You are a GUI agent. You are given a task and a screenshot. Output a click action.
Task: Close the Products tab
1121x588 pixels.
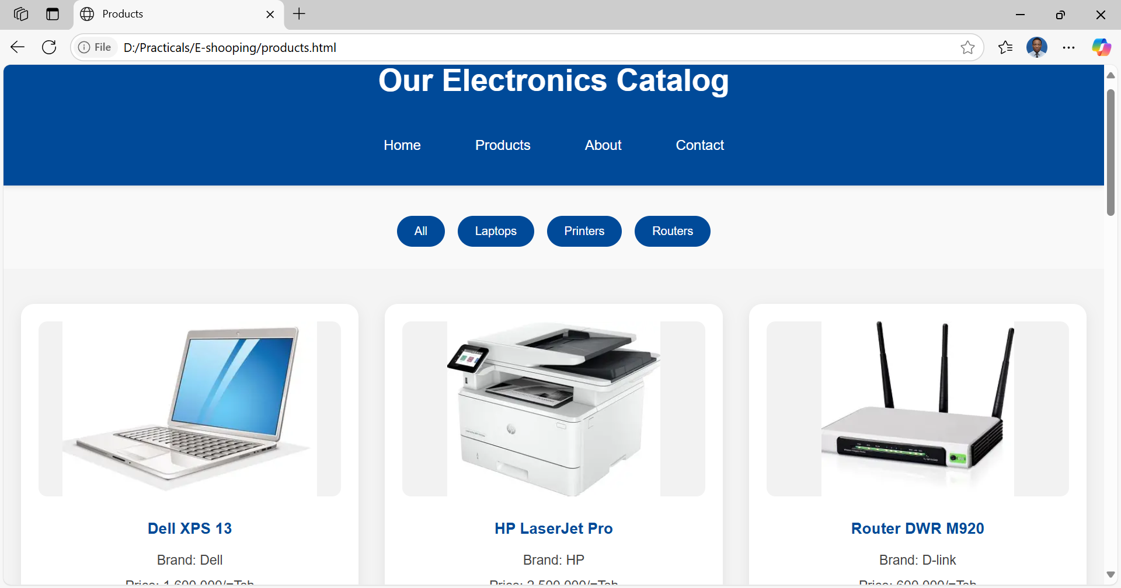(270, 14)
